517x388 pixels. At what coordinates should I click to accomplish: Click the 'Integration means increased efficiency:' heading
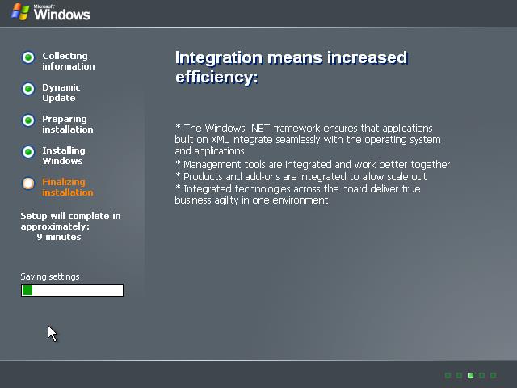(291, 67)
